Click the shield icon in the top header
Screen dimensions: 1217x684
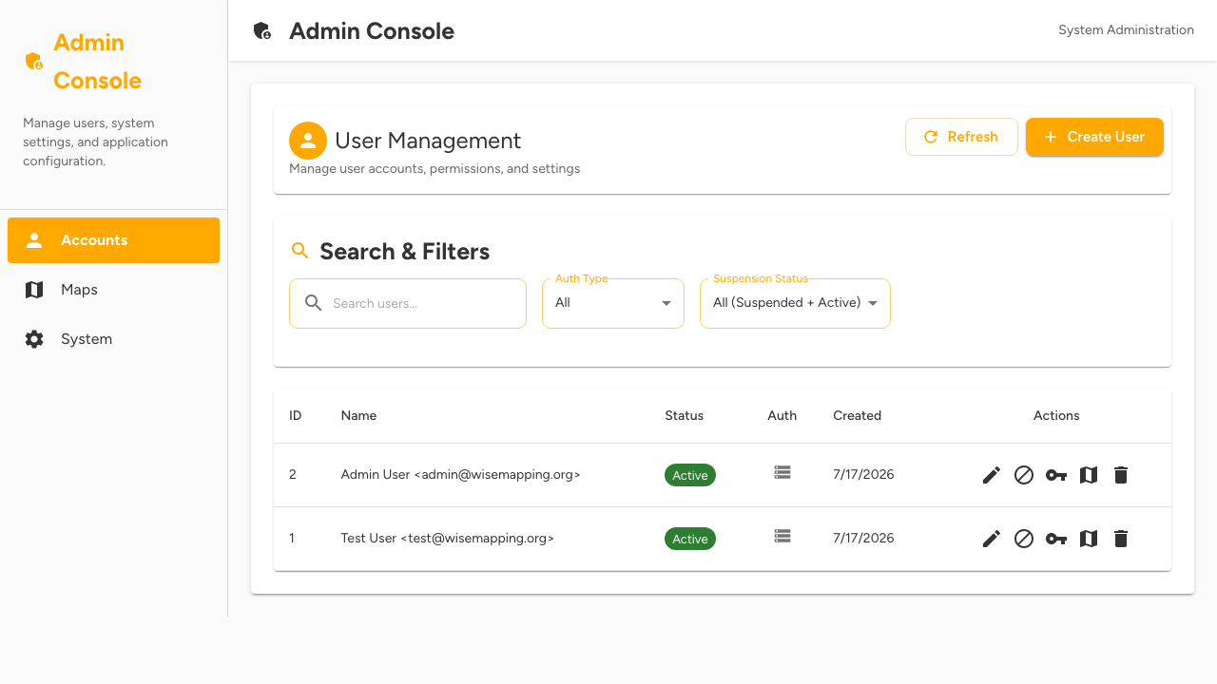click(x=262, y=30)
